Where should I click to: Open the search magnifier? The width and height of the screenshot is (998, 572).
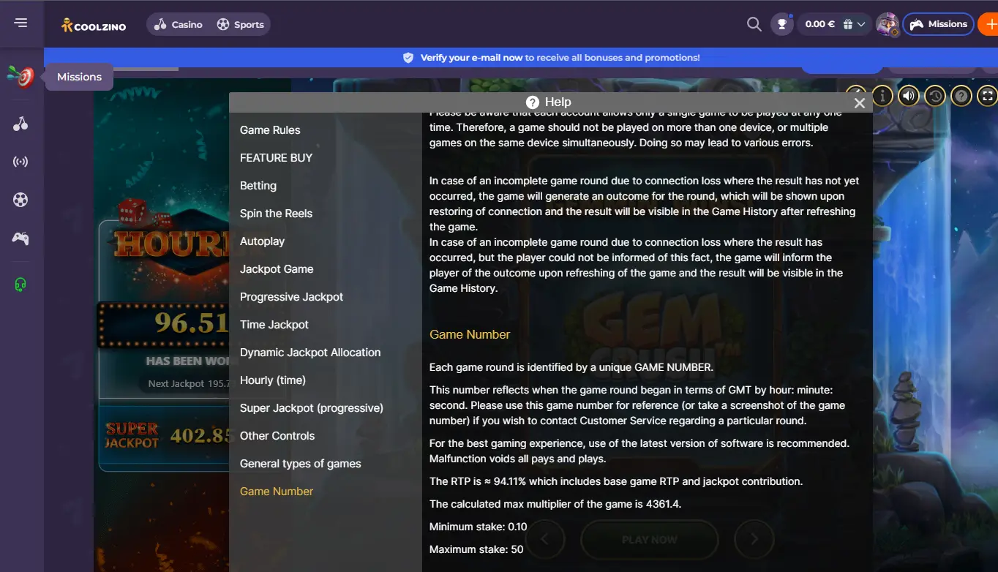[x=754, y=24]
